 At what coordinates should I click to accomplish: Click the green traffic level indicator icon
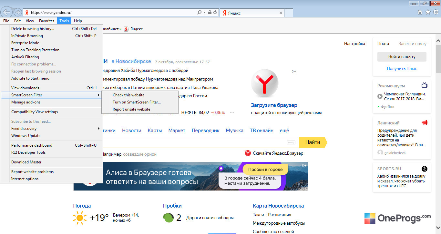tap(168, 218)
